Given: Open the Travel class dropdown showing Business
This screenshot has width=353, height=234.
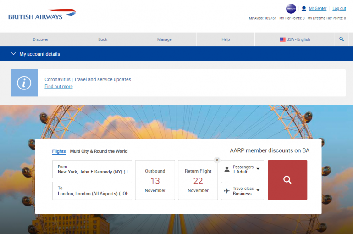Looking at the screenshot, I should [243, 191].
